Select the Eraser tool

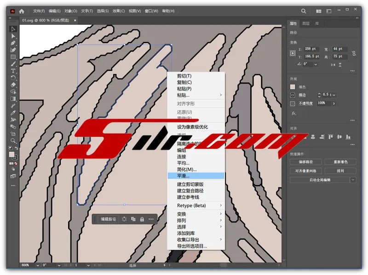pyautogui.click(x=13, y=85)
